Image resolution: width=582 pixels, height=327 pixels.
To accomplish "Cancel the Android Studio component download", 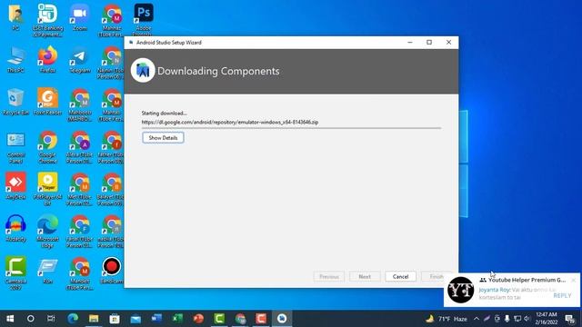I will tap(400, 276).
